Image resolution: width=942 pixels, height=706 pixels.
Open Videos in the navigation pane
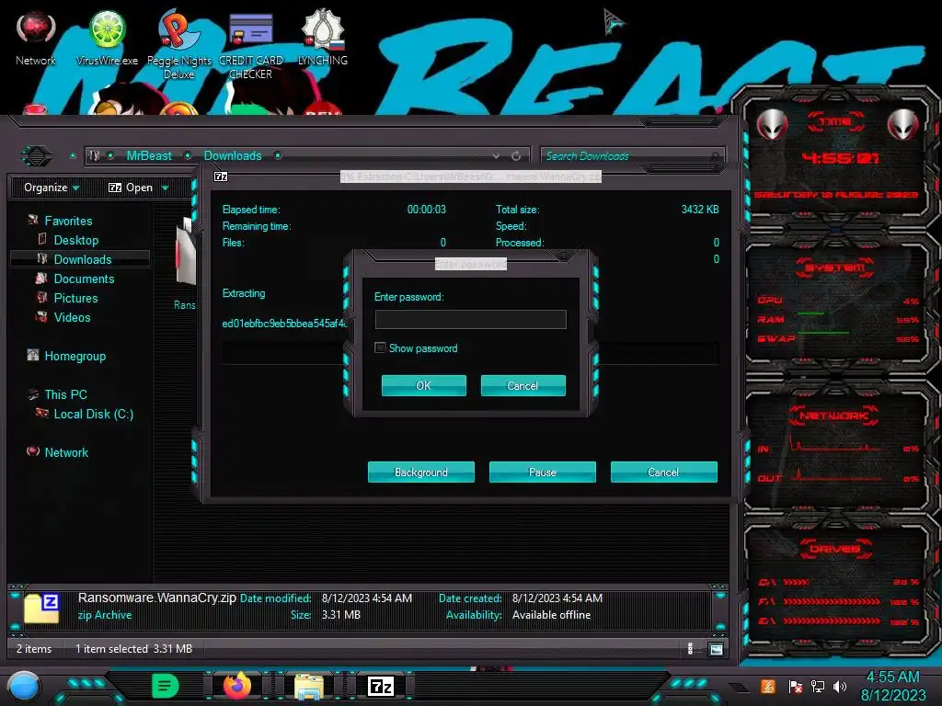pyautogui.click(x=72, y=317)
